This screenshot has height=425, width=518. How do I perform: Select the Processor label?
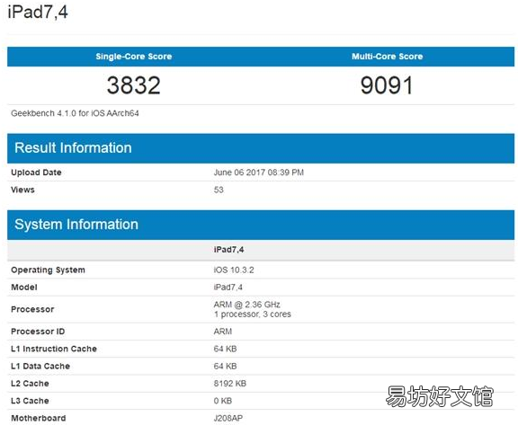[x=32, y=309]
